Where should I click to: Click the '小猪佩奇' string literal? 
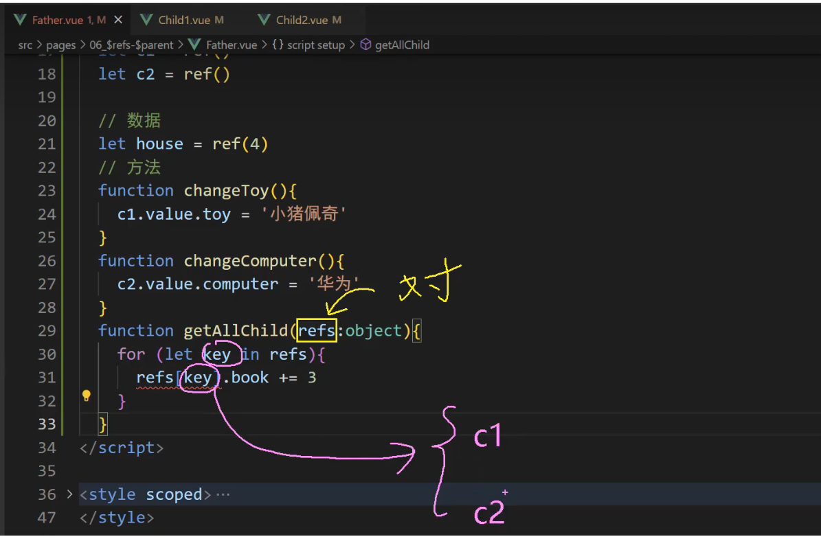(x=303, y=214)
